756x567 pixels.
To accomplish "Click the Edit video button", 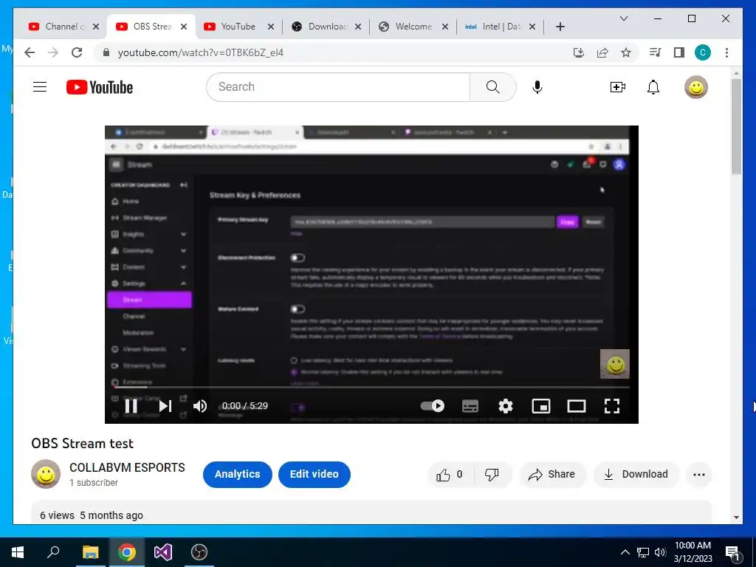I will (314, 475).
